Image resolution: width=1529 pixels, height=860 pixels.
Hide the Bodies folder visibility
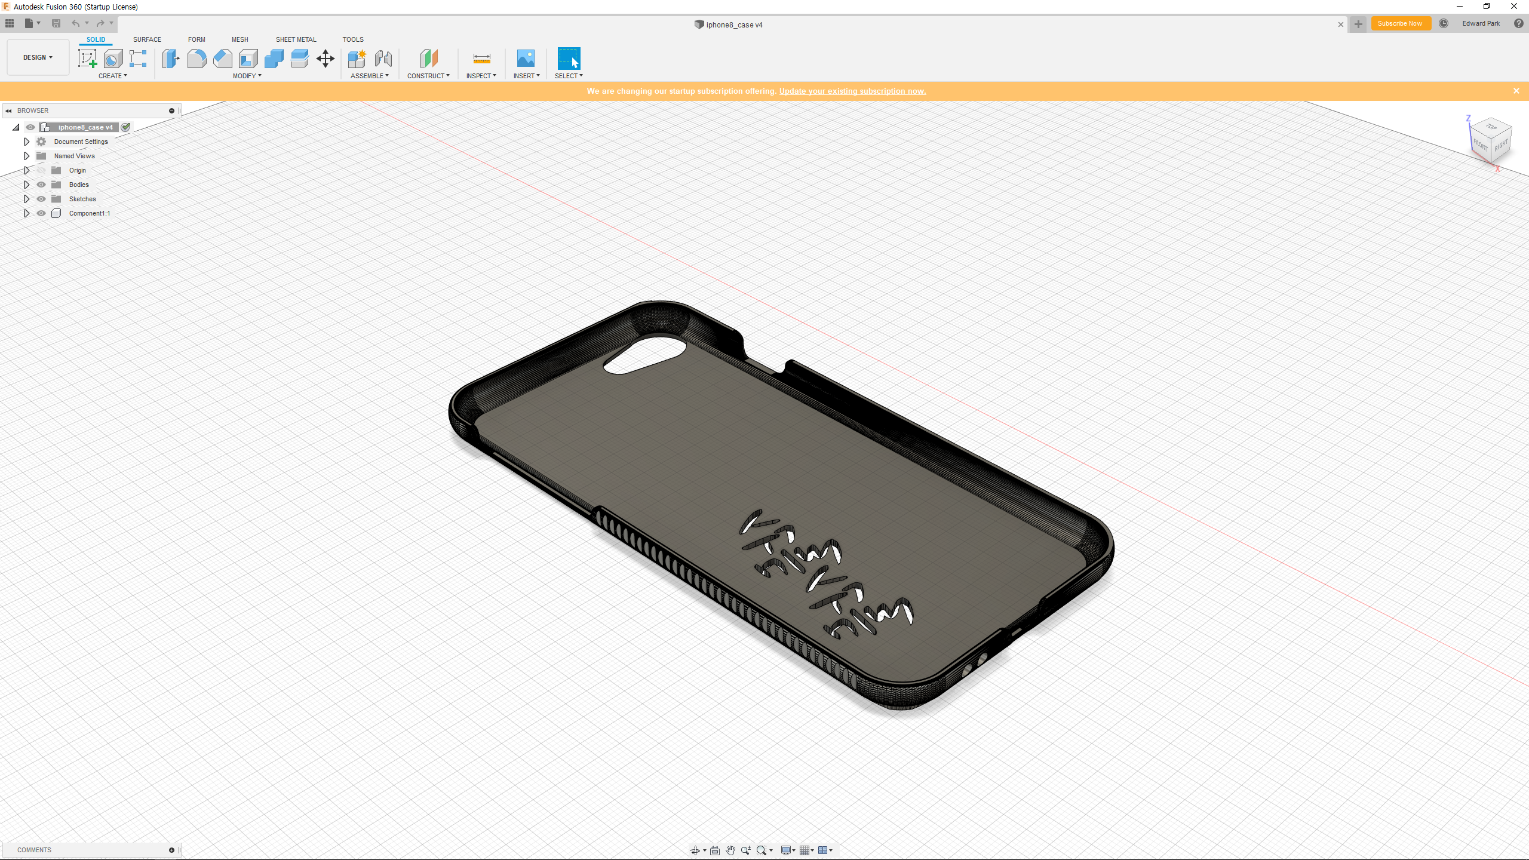click(x=41, y=185)
